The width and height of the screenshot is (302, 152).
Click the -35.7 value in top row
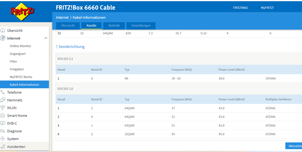178,33
